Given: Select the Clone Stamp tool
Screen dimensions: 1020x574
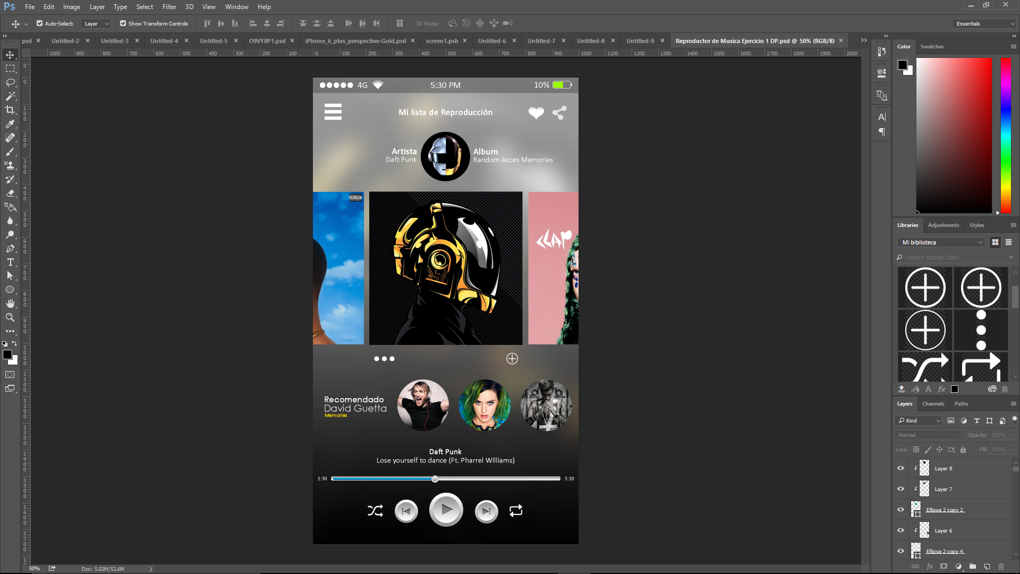Looking at the screenshot, I should click(x=10, y=165).
